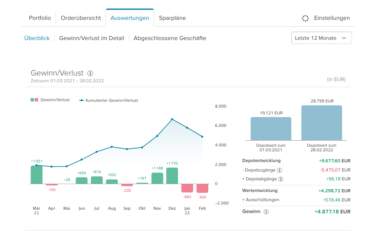Click the Zeitraum 01.03.2021 - 28.02.2022 text

point(67,81)
